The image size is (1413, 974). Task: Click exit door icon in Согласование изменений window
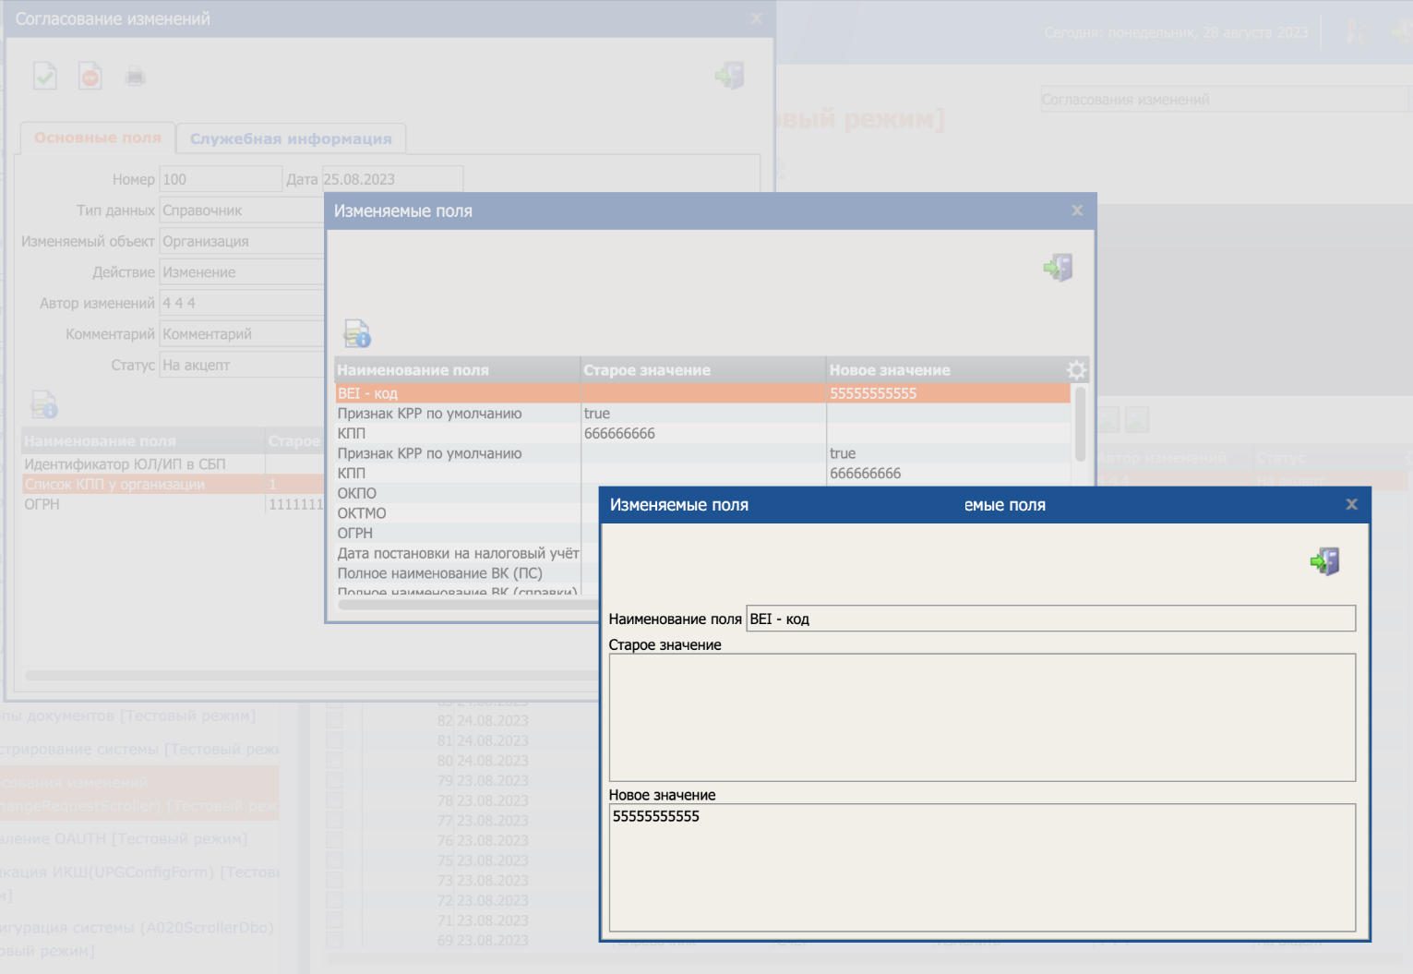click(x=730, y=76)
